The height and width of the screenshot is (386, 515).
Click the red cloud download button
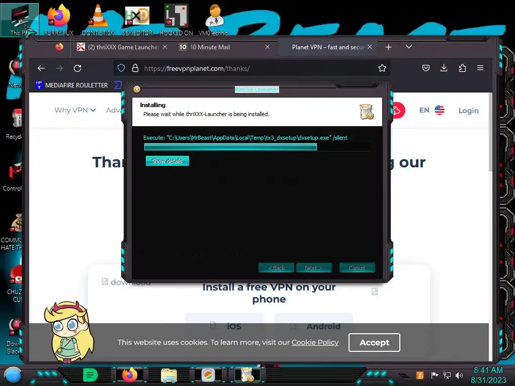click(398, 111)
